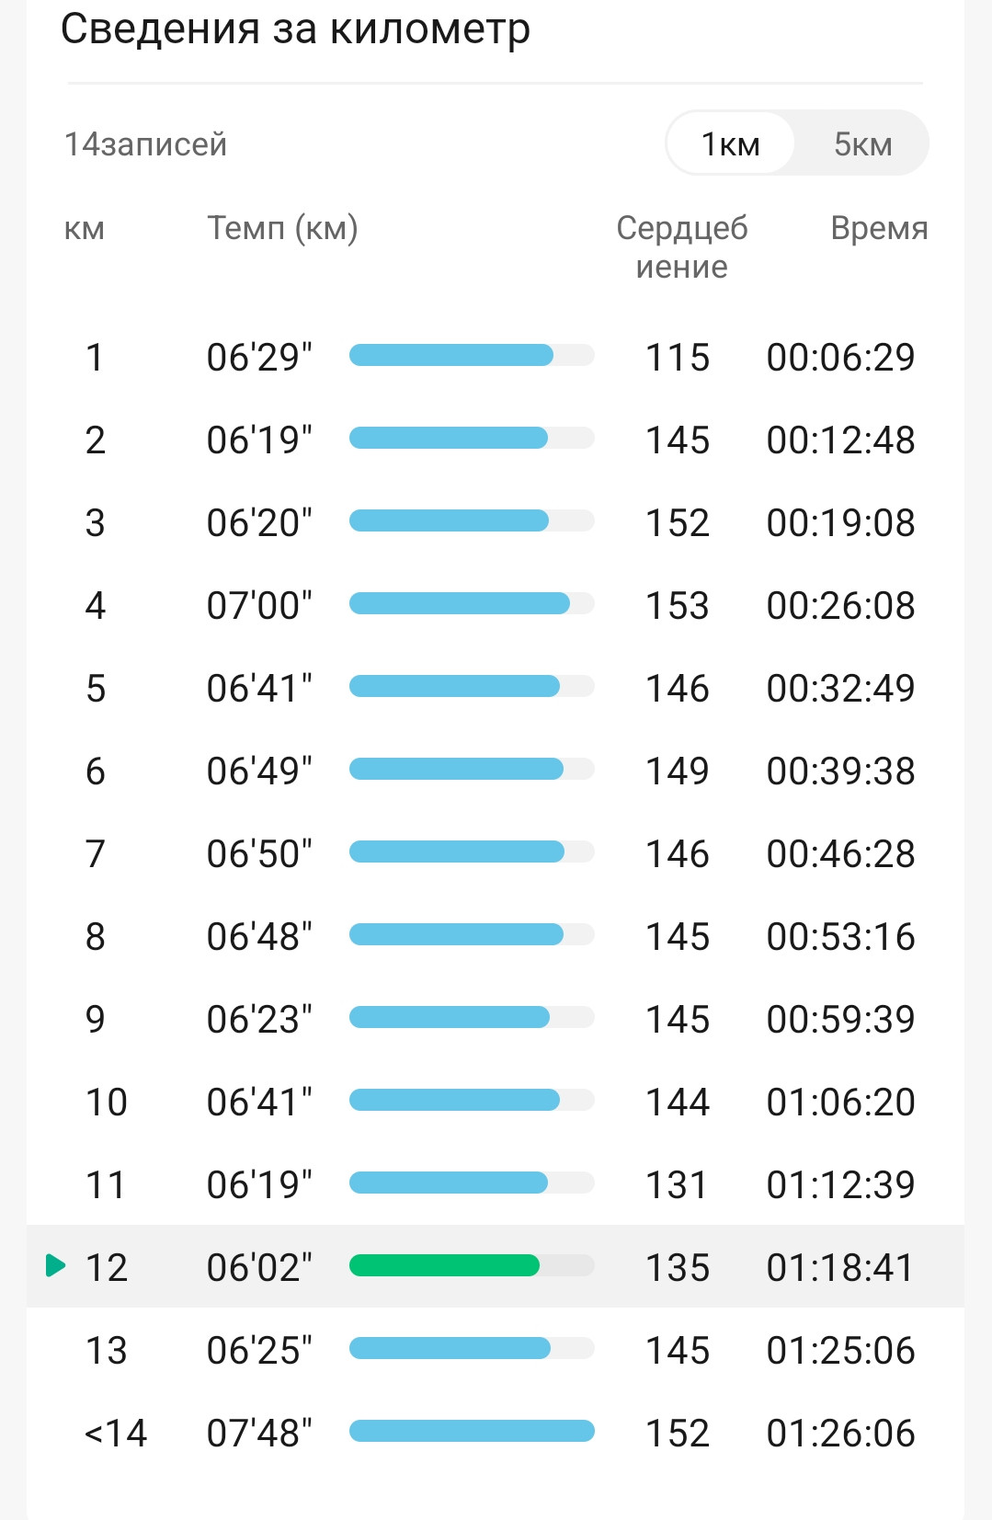
Task: Click the green play marker on row 12
Action: point(56,1266)
